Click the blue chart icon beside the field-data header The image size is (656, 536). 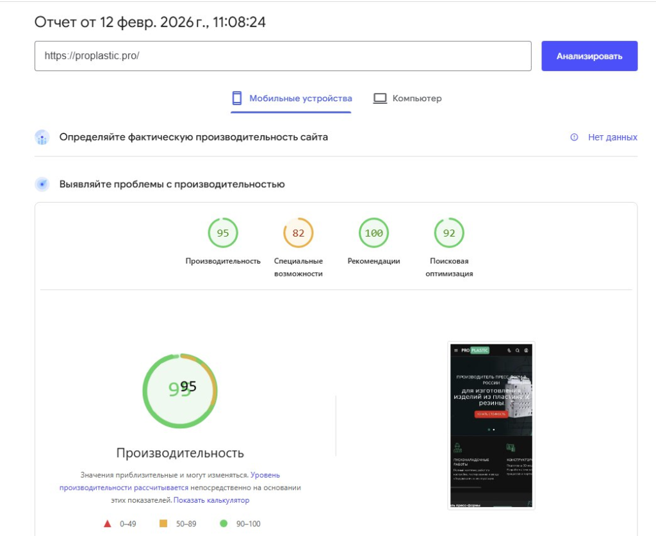41,137
